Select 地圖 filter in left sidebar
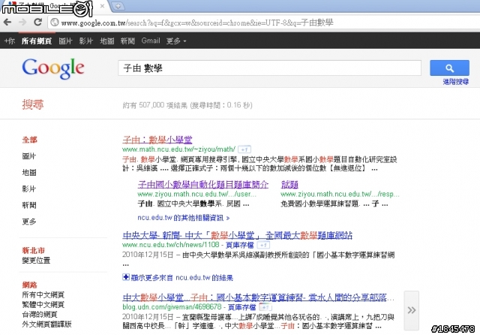Screen dimensions: 480x335 click(x=28, y=172)
